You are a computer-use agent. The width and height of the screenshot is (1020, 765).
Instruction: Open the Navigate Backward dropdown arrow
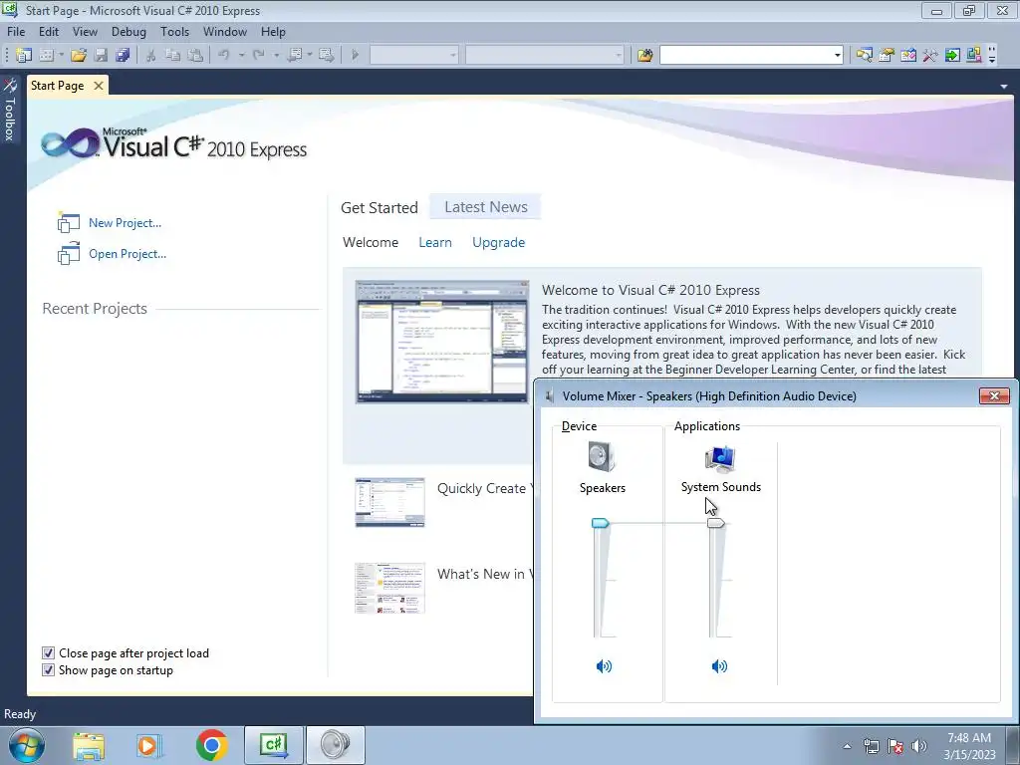(x=310, y=56)
